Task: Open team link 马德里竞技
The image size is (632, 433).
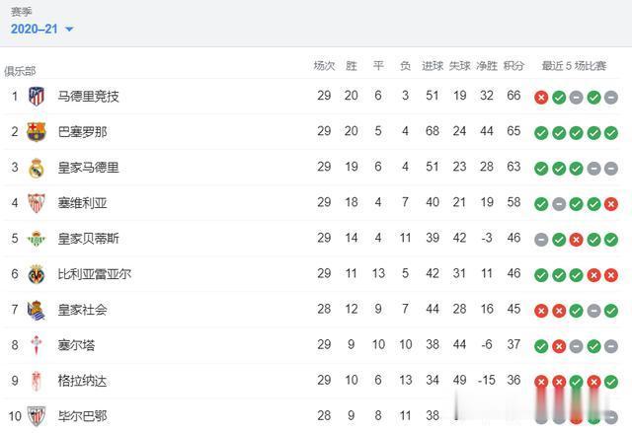Action: click(88, 97)
